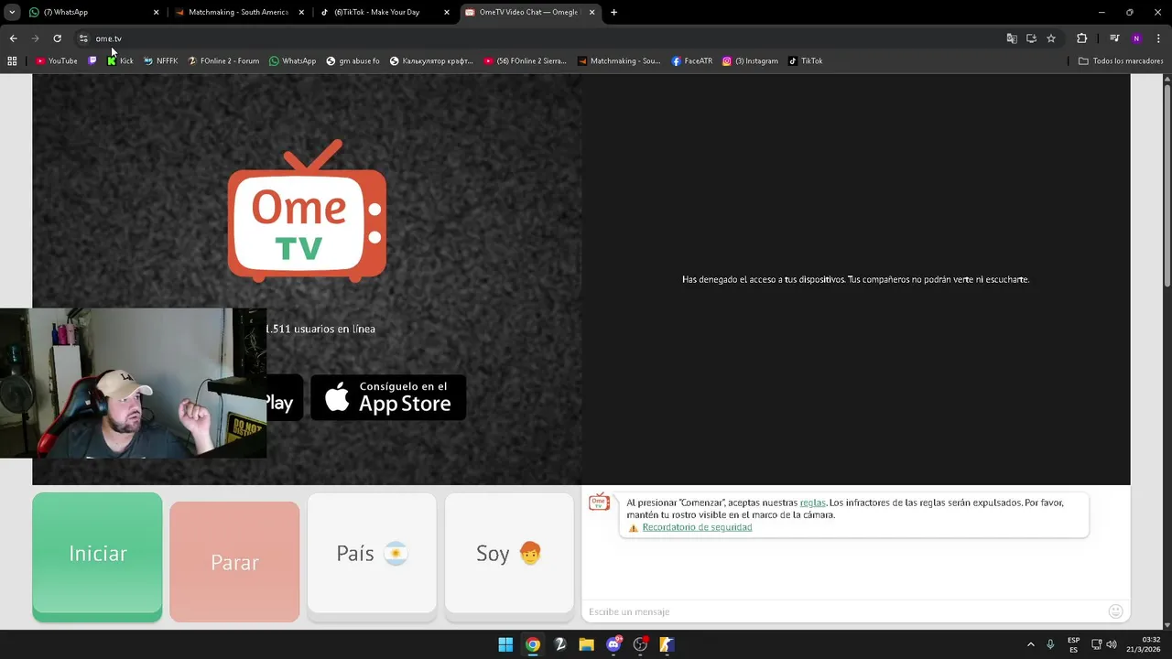
Task: Open the Chrome three-dot menu
Action: (x=1159, y=38)
